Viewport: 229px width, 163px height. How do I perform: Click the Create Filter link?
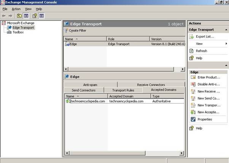[x=78, y=30]
